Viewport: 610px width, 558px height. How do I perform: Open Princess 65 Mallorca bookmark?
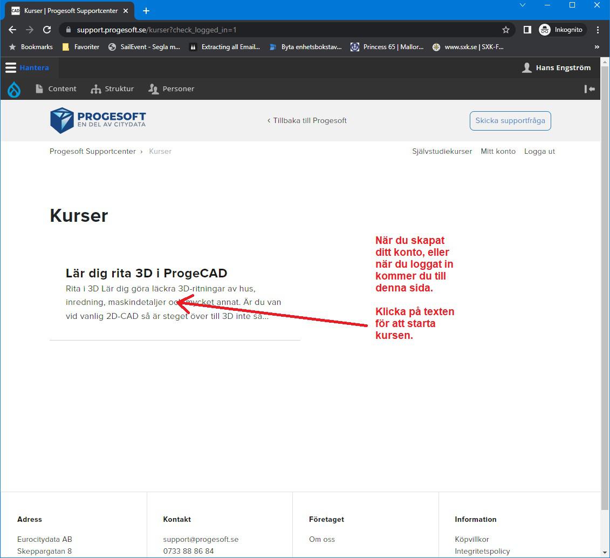pos(387,47)
